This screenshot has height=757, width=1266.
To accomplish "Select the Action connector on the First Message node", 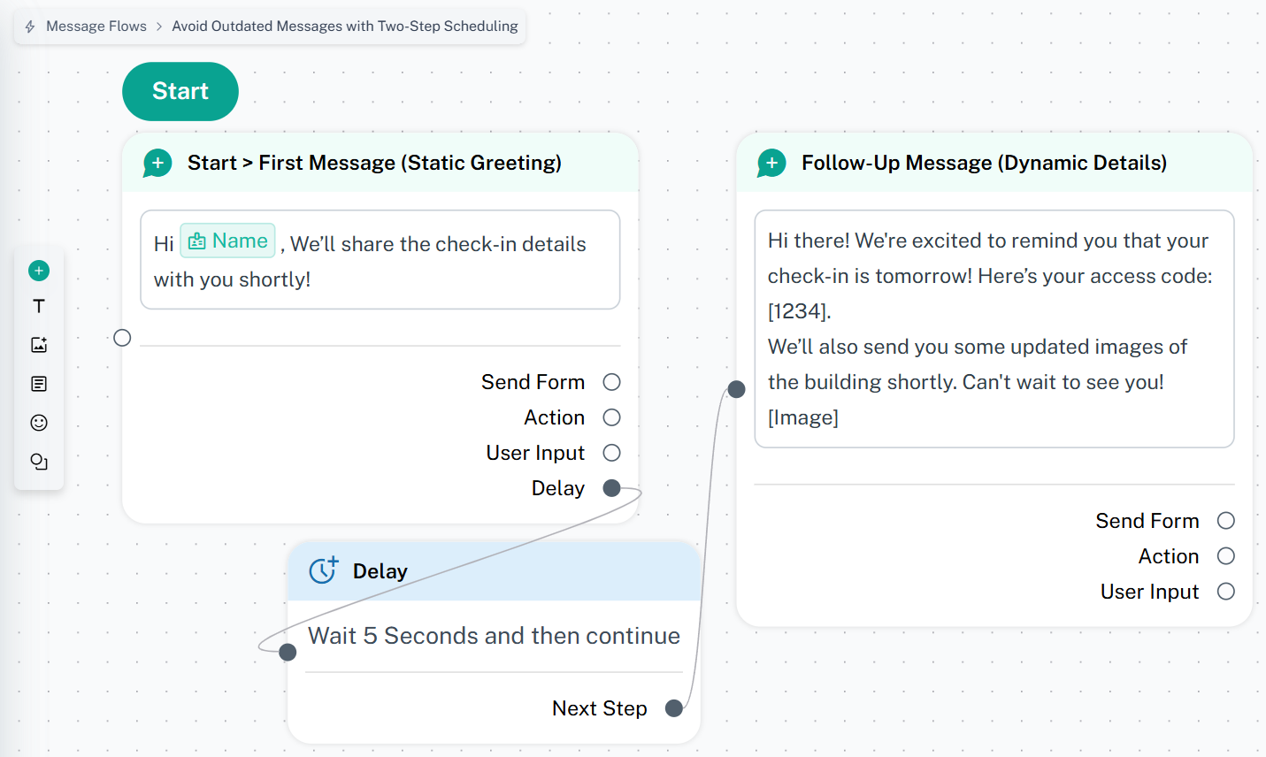I will pyautogui.click(x=611, y=417).
